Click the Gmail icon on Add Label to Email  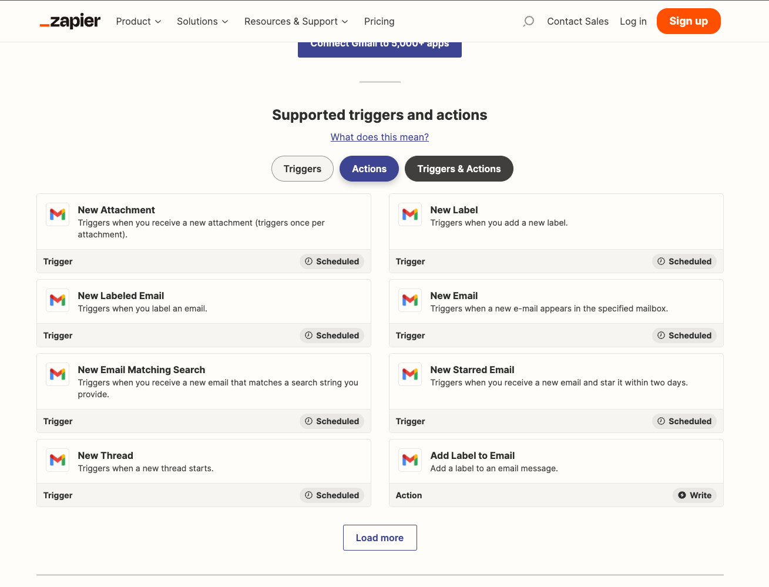[x=409, y=460]
